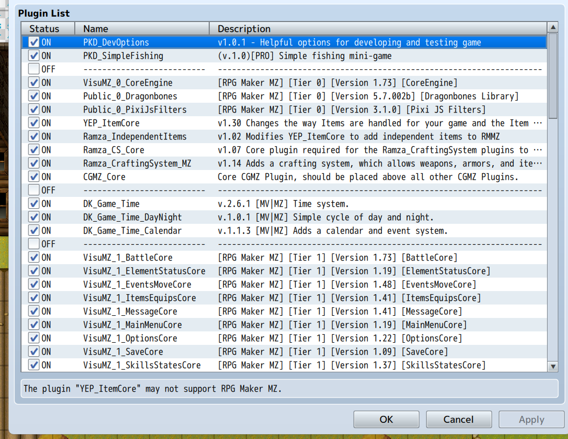This screenshot has height=439, width=568.
Task: Select the Ramza_IndependentItems plugin name
Action: point(135,137)
